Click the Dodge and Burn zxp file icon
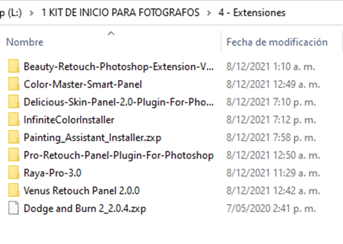This screenshot has width=343, height=244. 14,208
